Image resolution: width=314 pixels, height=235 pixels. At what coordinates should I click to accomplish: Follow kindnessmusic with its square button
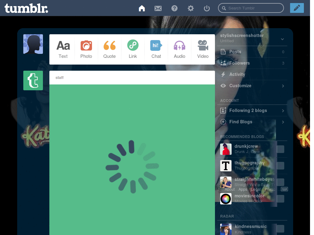click(280, 229)
